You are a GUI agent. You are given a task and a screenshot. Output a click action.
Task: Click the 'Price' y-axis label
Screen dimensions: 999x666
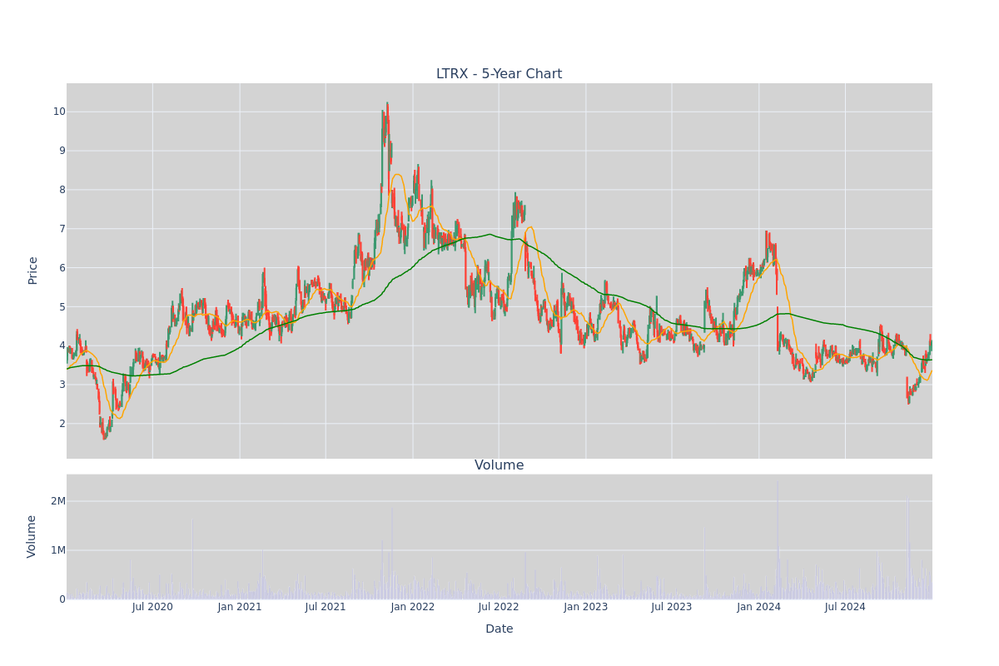[x=33, y=271]
